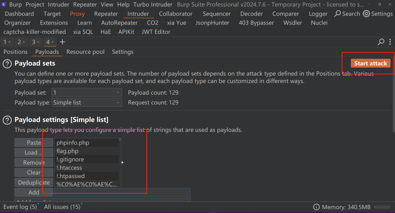Open the View menu
Screen dimensions: 395x213
tap(107, 4)
